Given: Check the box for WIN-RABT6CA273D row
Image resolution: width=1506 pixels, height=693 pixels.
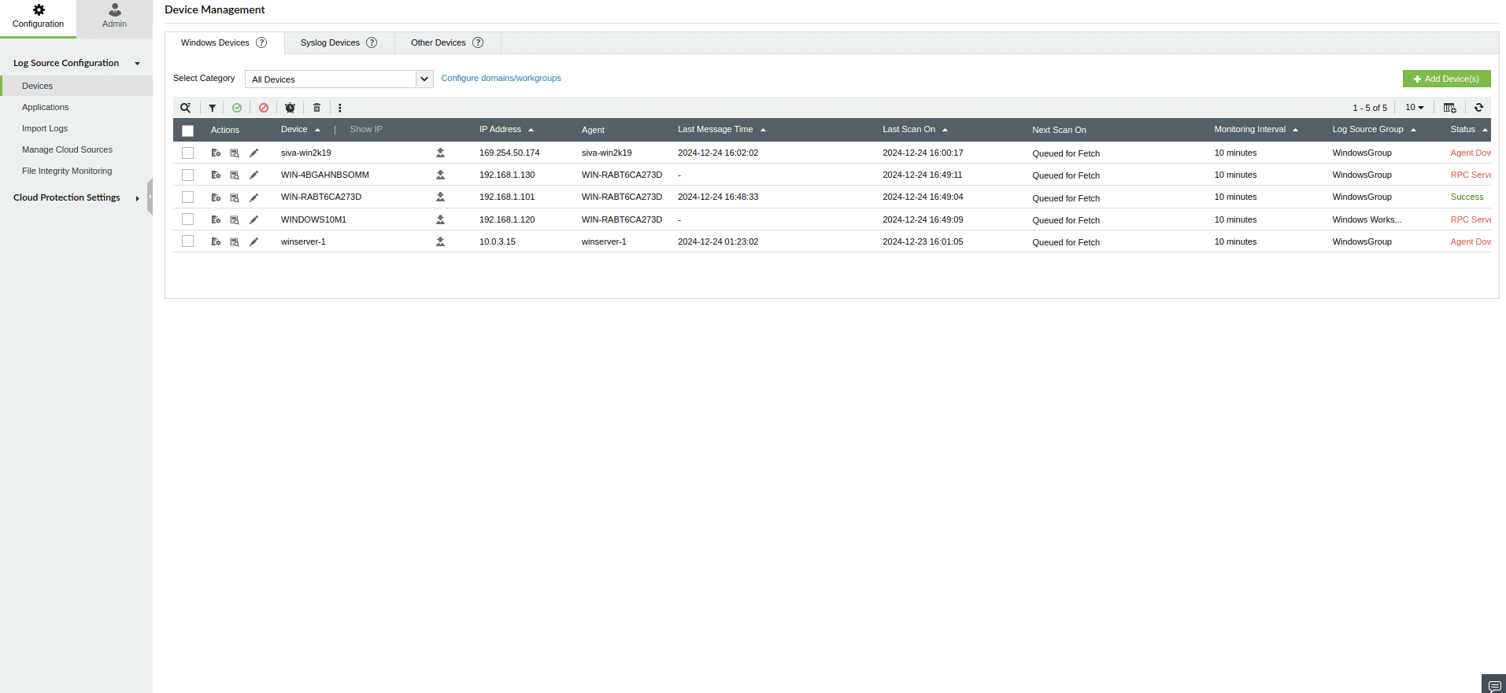Looking at the screenshot, I should 187,197.
